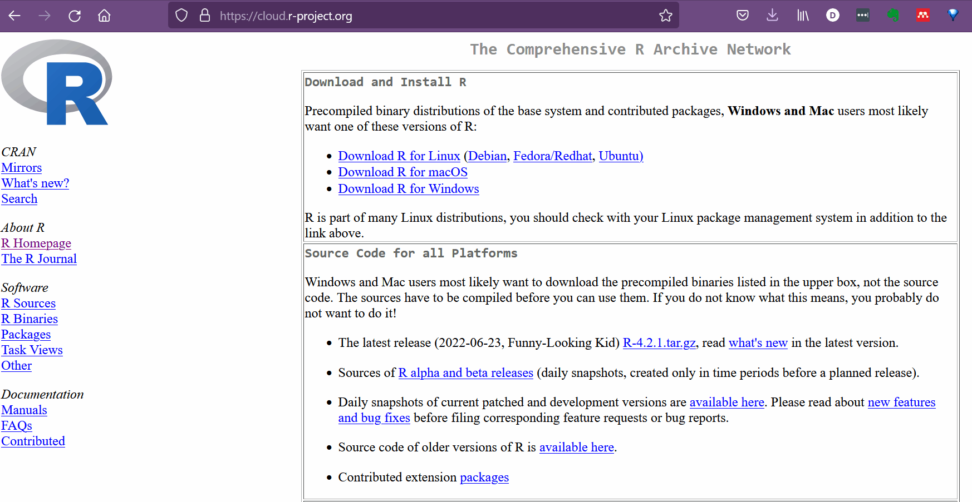Click the Download and Install R heading

coord(385,82)
